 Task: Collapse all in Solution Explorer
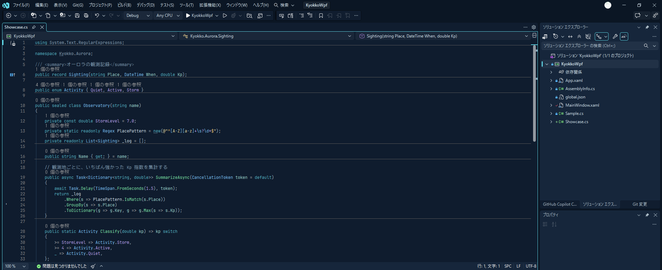(579, 36)
